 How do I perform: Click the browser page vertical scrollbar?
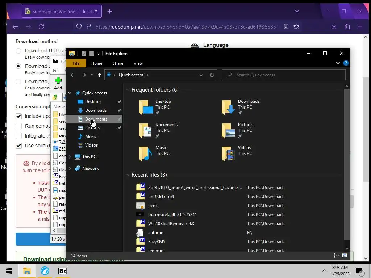pyautogui.click(x=366, y=130)
